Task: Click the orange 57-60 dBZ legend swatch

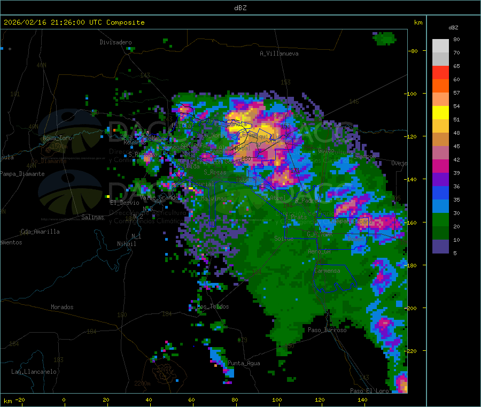Action: click(440, 86)
